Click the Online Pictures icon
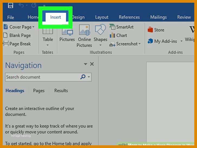 84,30
